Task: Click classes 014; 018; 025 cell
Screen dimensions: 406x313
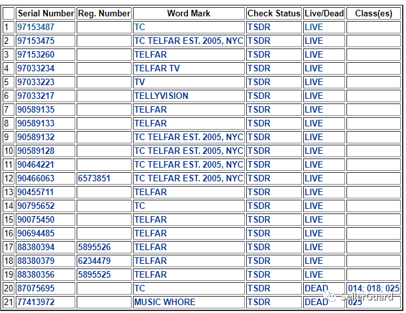Action: 374,288
